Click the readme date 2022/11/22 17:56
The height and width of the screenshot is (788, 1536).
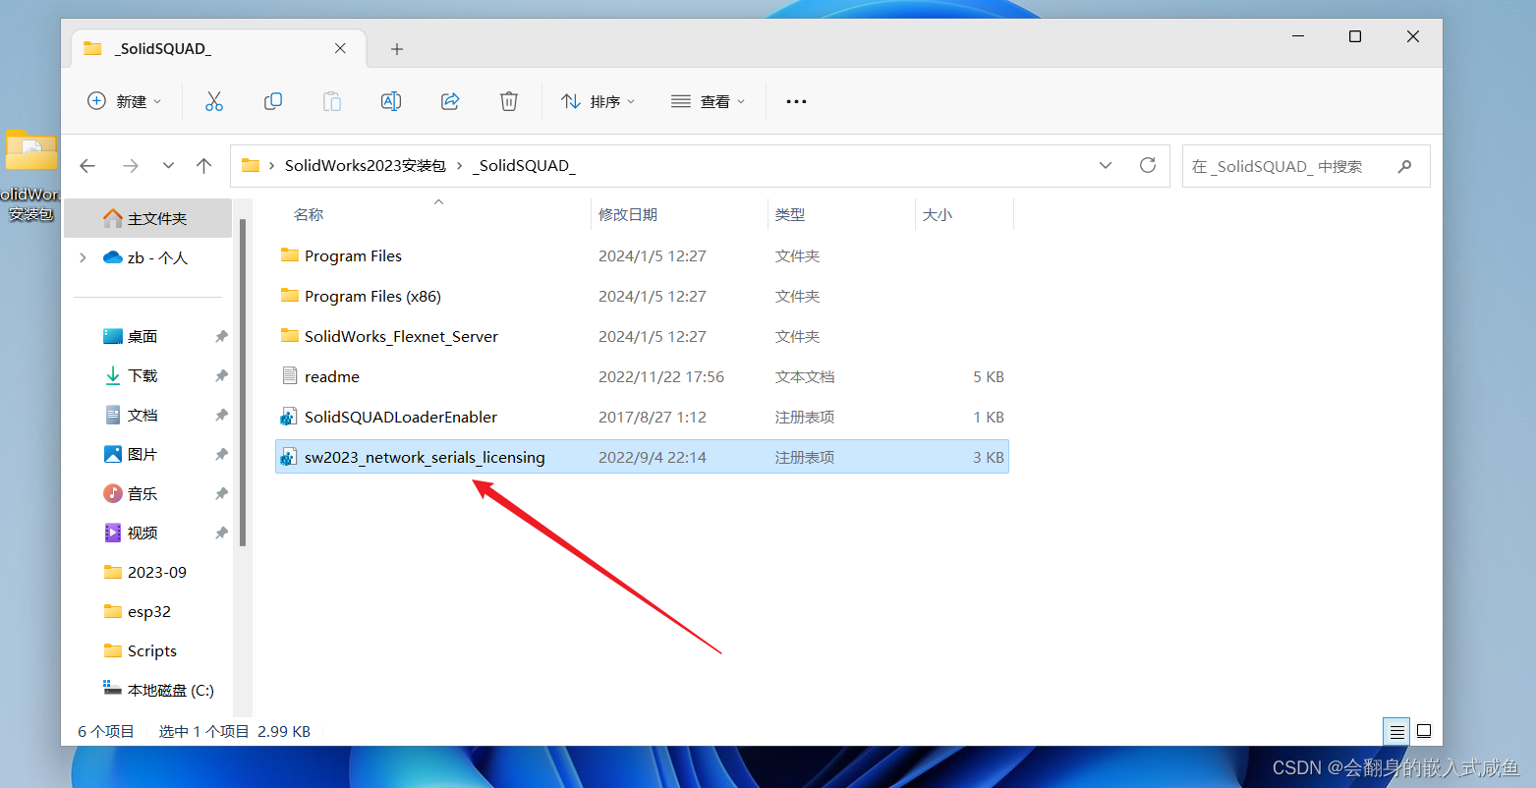[661, 376]
